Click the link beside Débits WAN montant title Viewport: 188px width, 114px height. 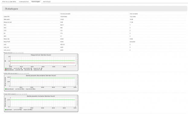21,94
